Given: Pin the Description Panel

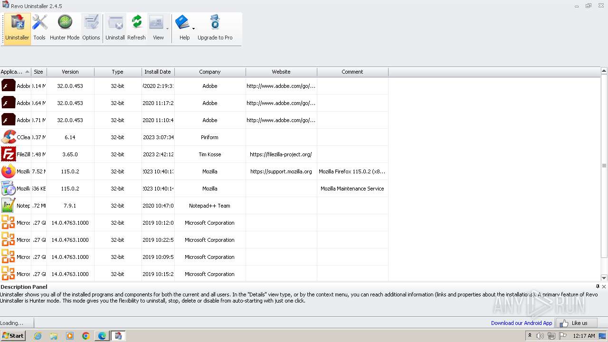Looking at the screenshot, I should 598,286.
